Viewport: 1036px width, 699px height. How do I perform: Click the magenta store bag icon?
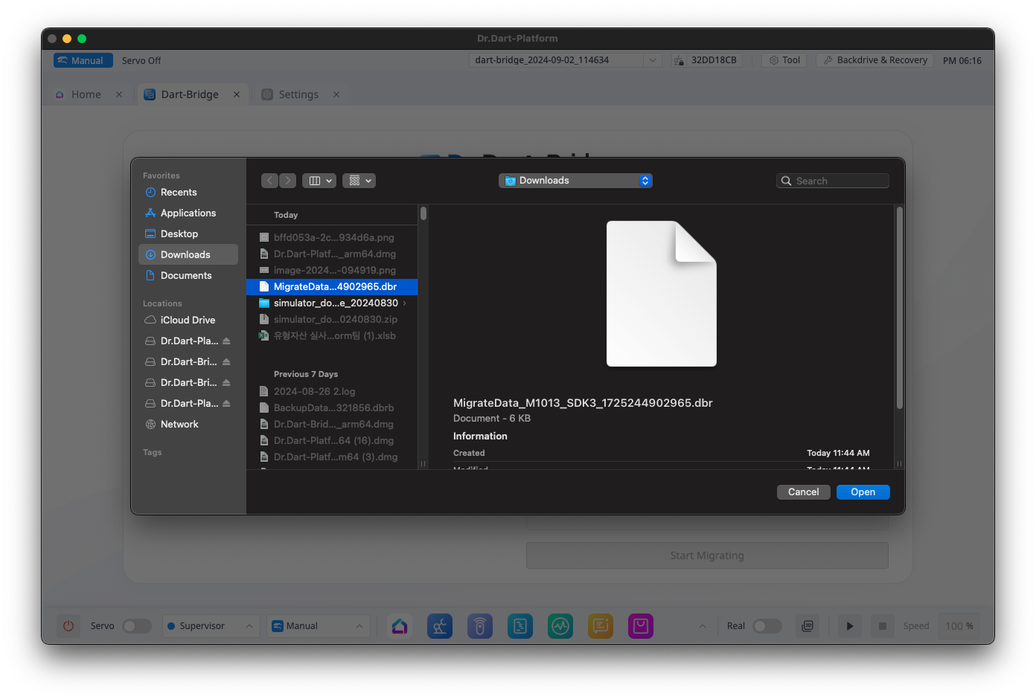tap(640, 626)
